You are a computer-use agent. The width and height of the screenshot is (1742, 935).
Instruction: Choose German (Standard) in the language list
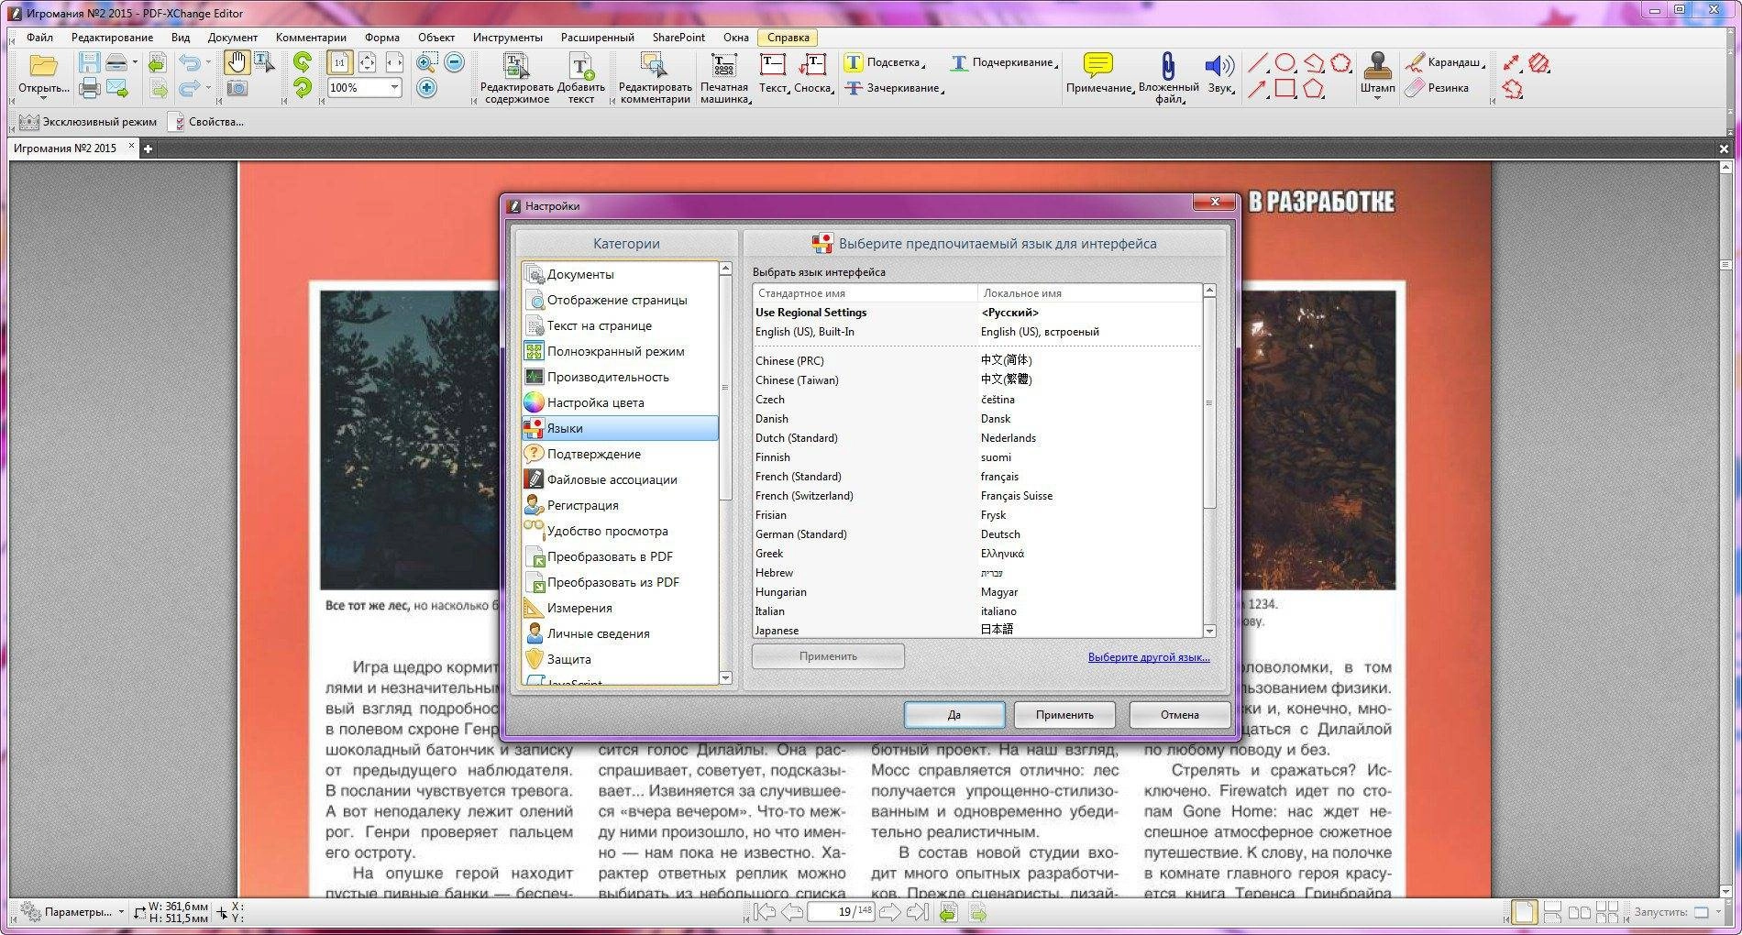click(x=977, y=534)
